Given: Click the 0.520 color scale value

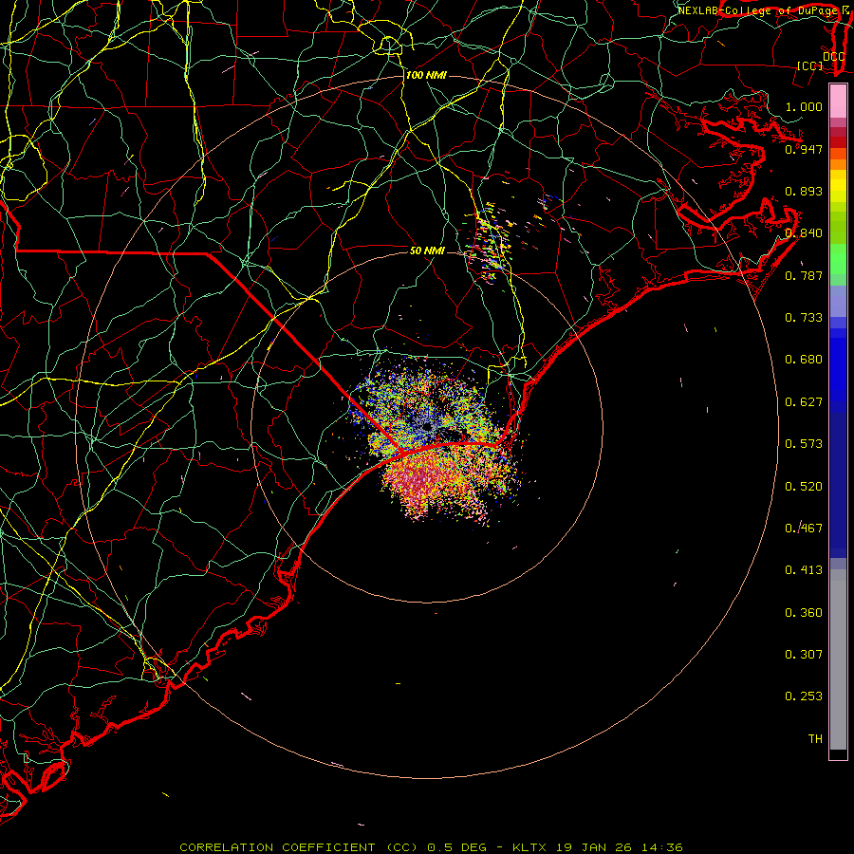Looking at the screenshot, I should [x=804, y=487].
